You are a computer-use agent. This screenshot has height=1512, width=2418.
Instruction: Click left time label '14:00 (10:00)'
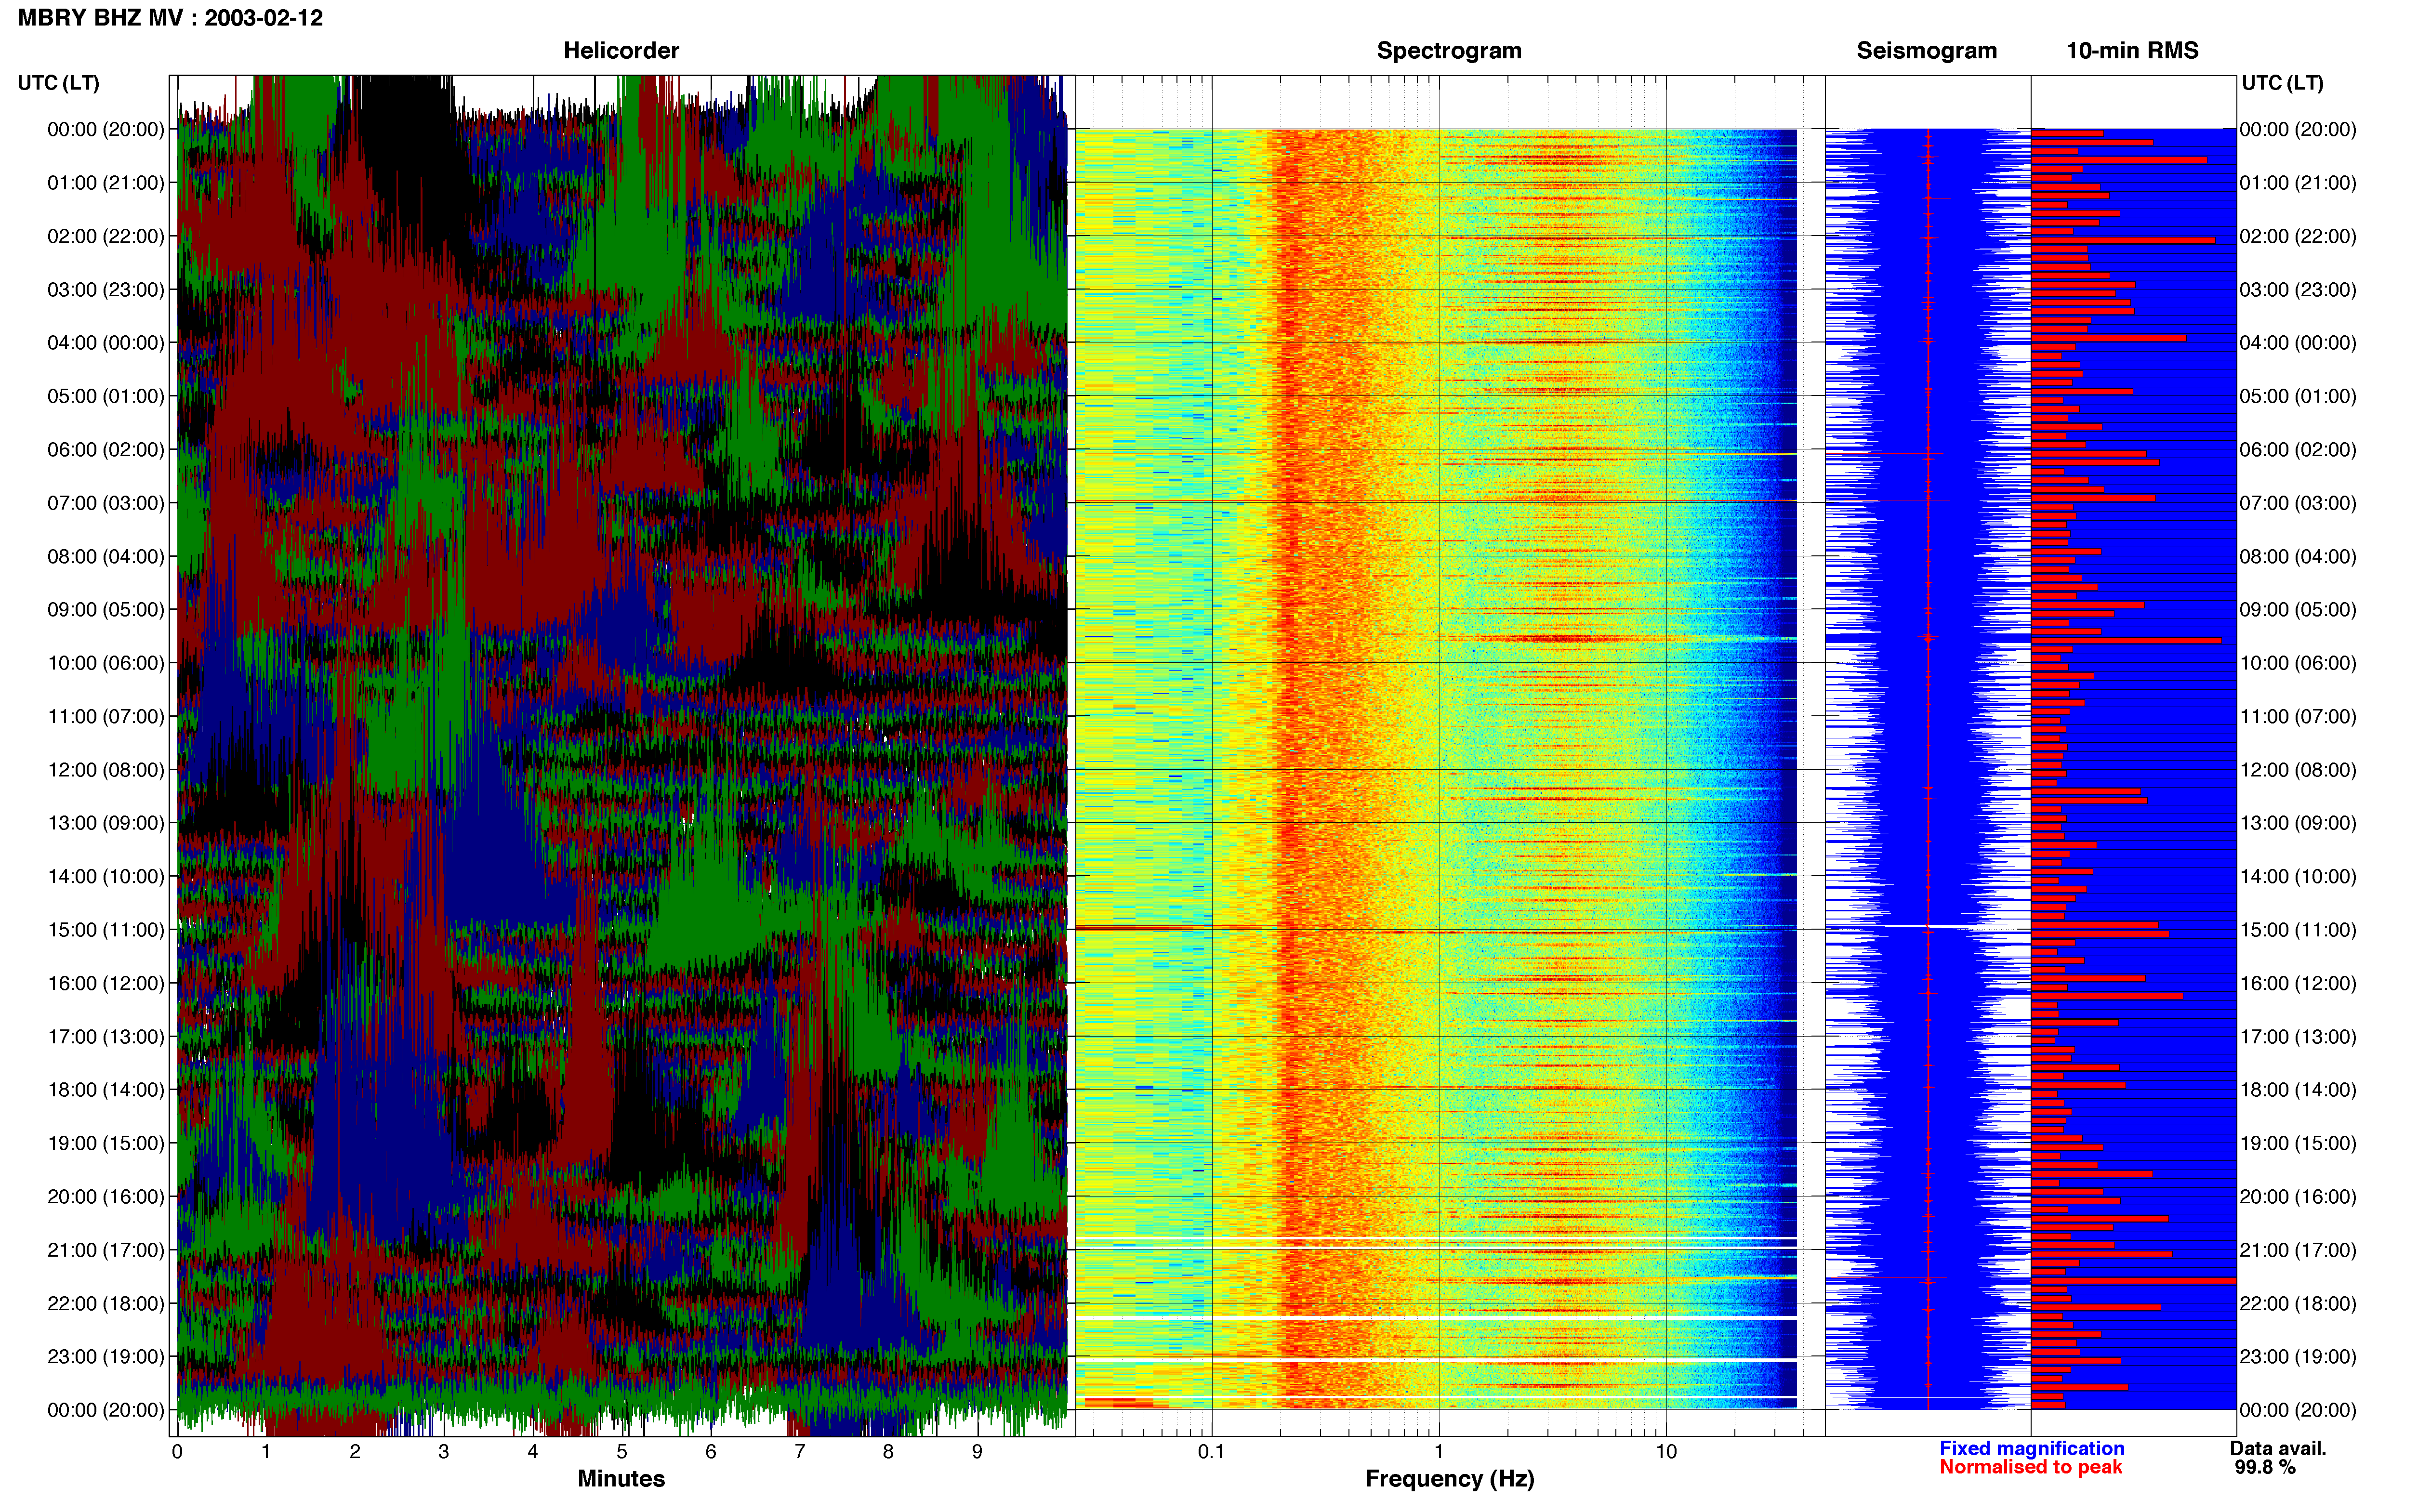pyautogui.click(x=105, y=876)
